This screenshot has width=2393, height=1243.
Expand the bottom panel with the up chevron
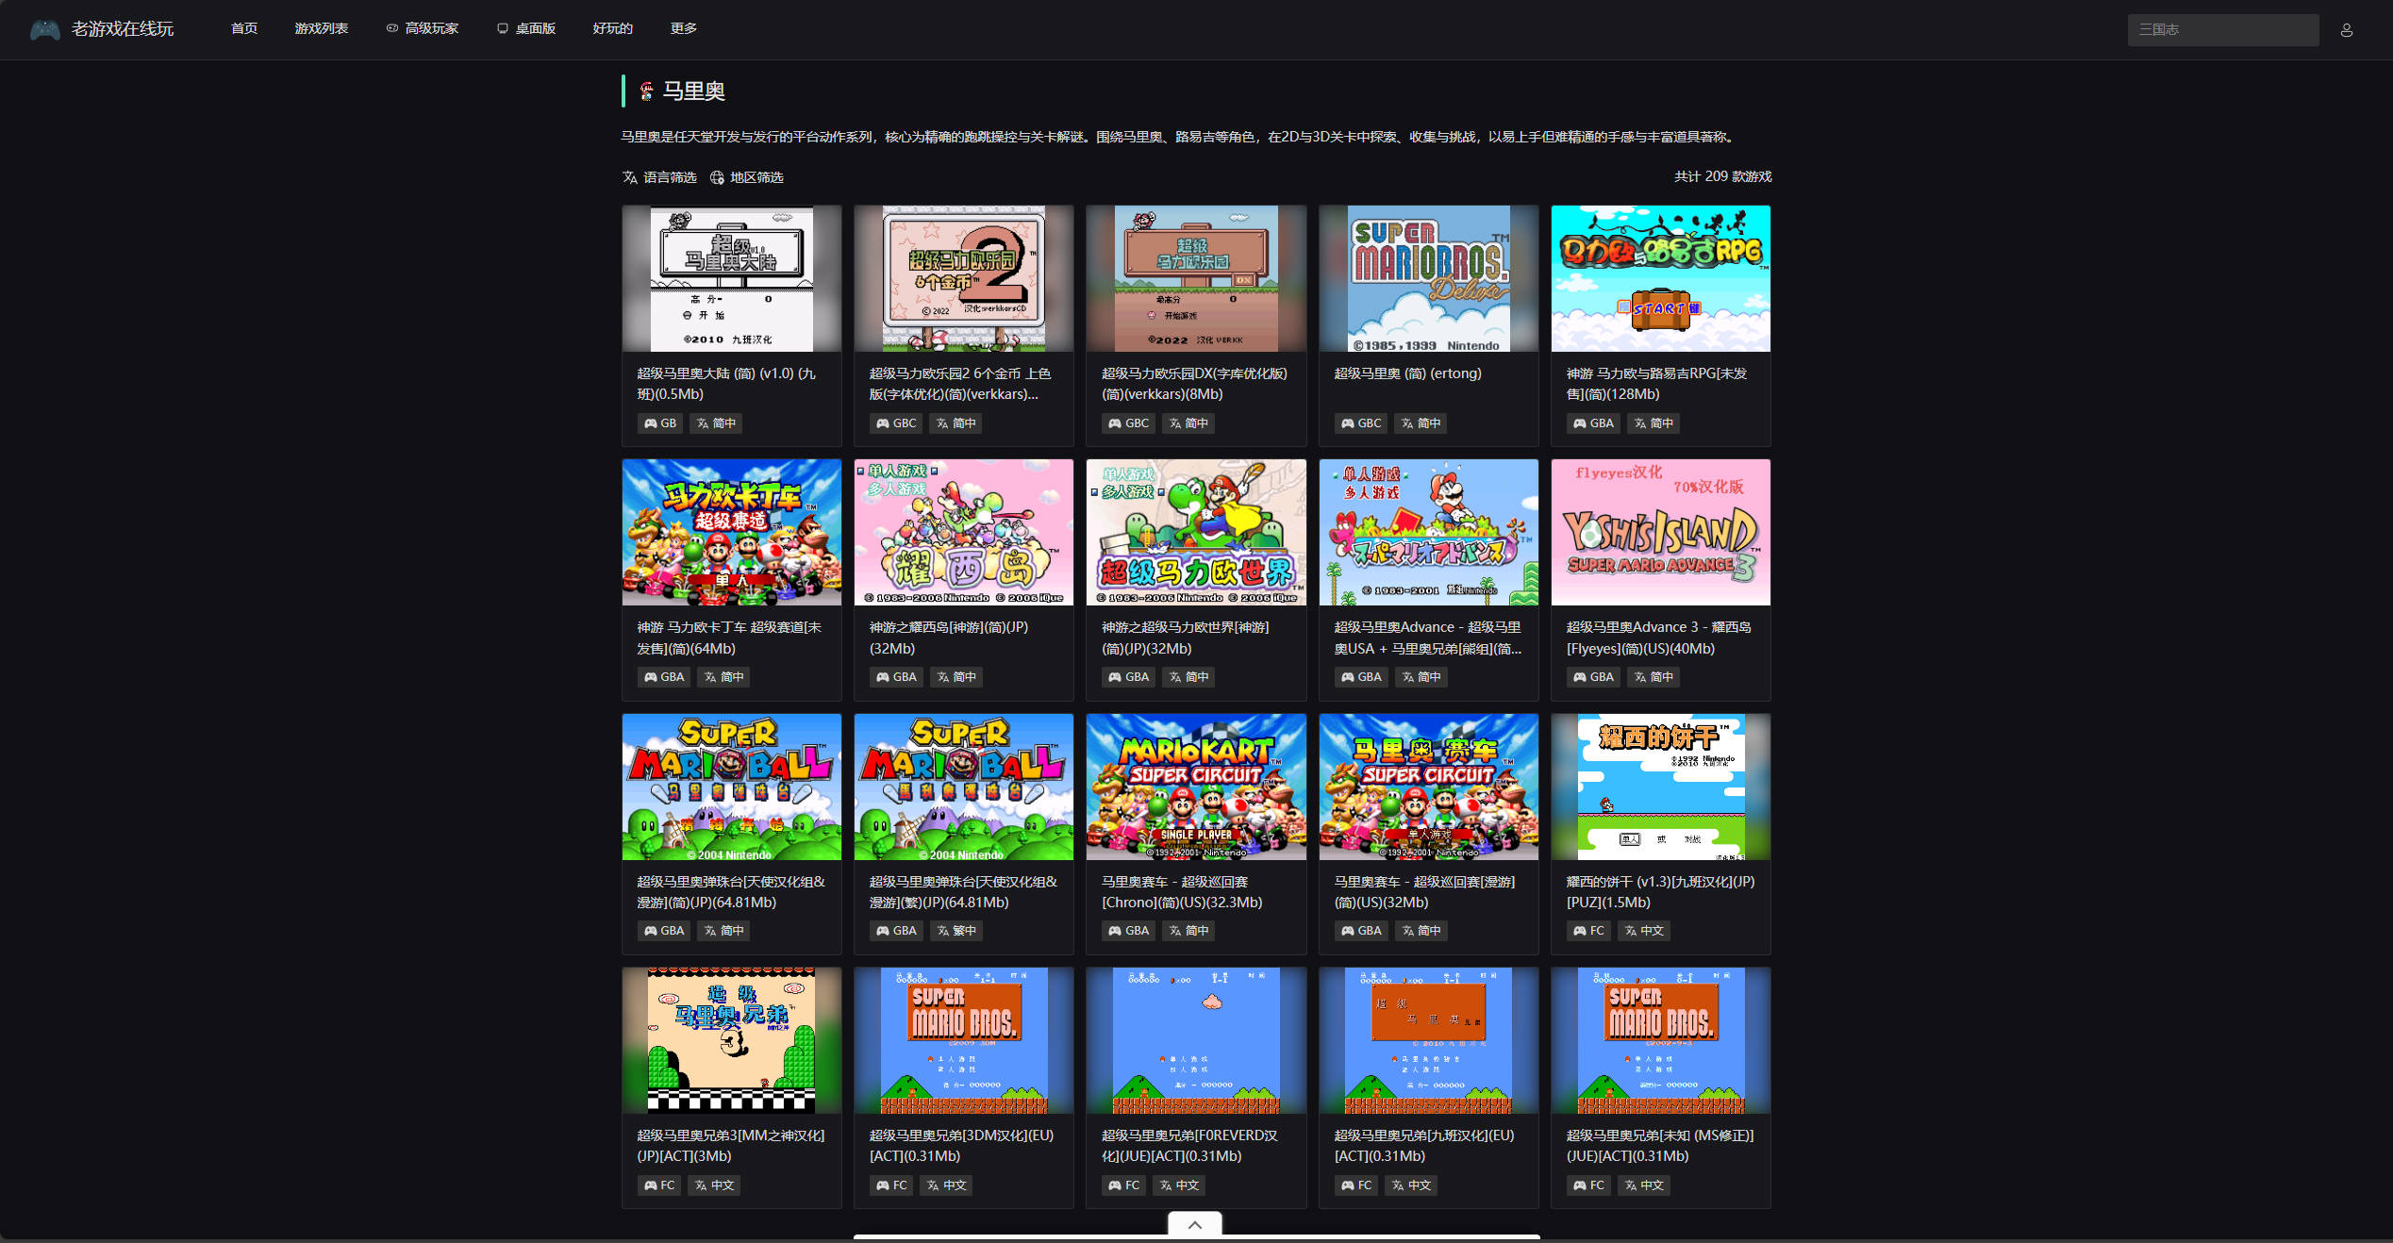(1194, 1224)
